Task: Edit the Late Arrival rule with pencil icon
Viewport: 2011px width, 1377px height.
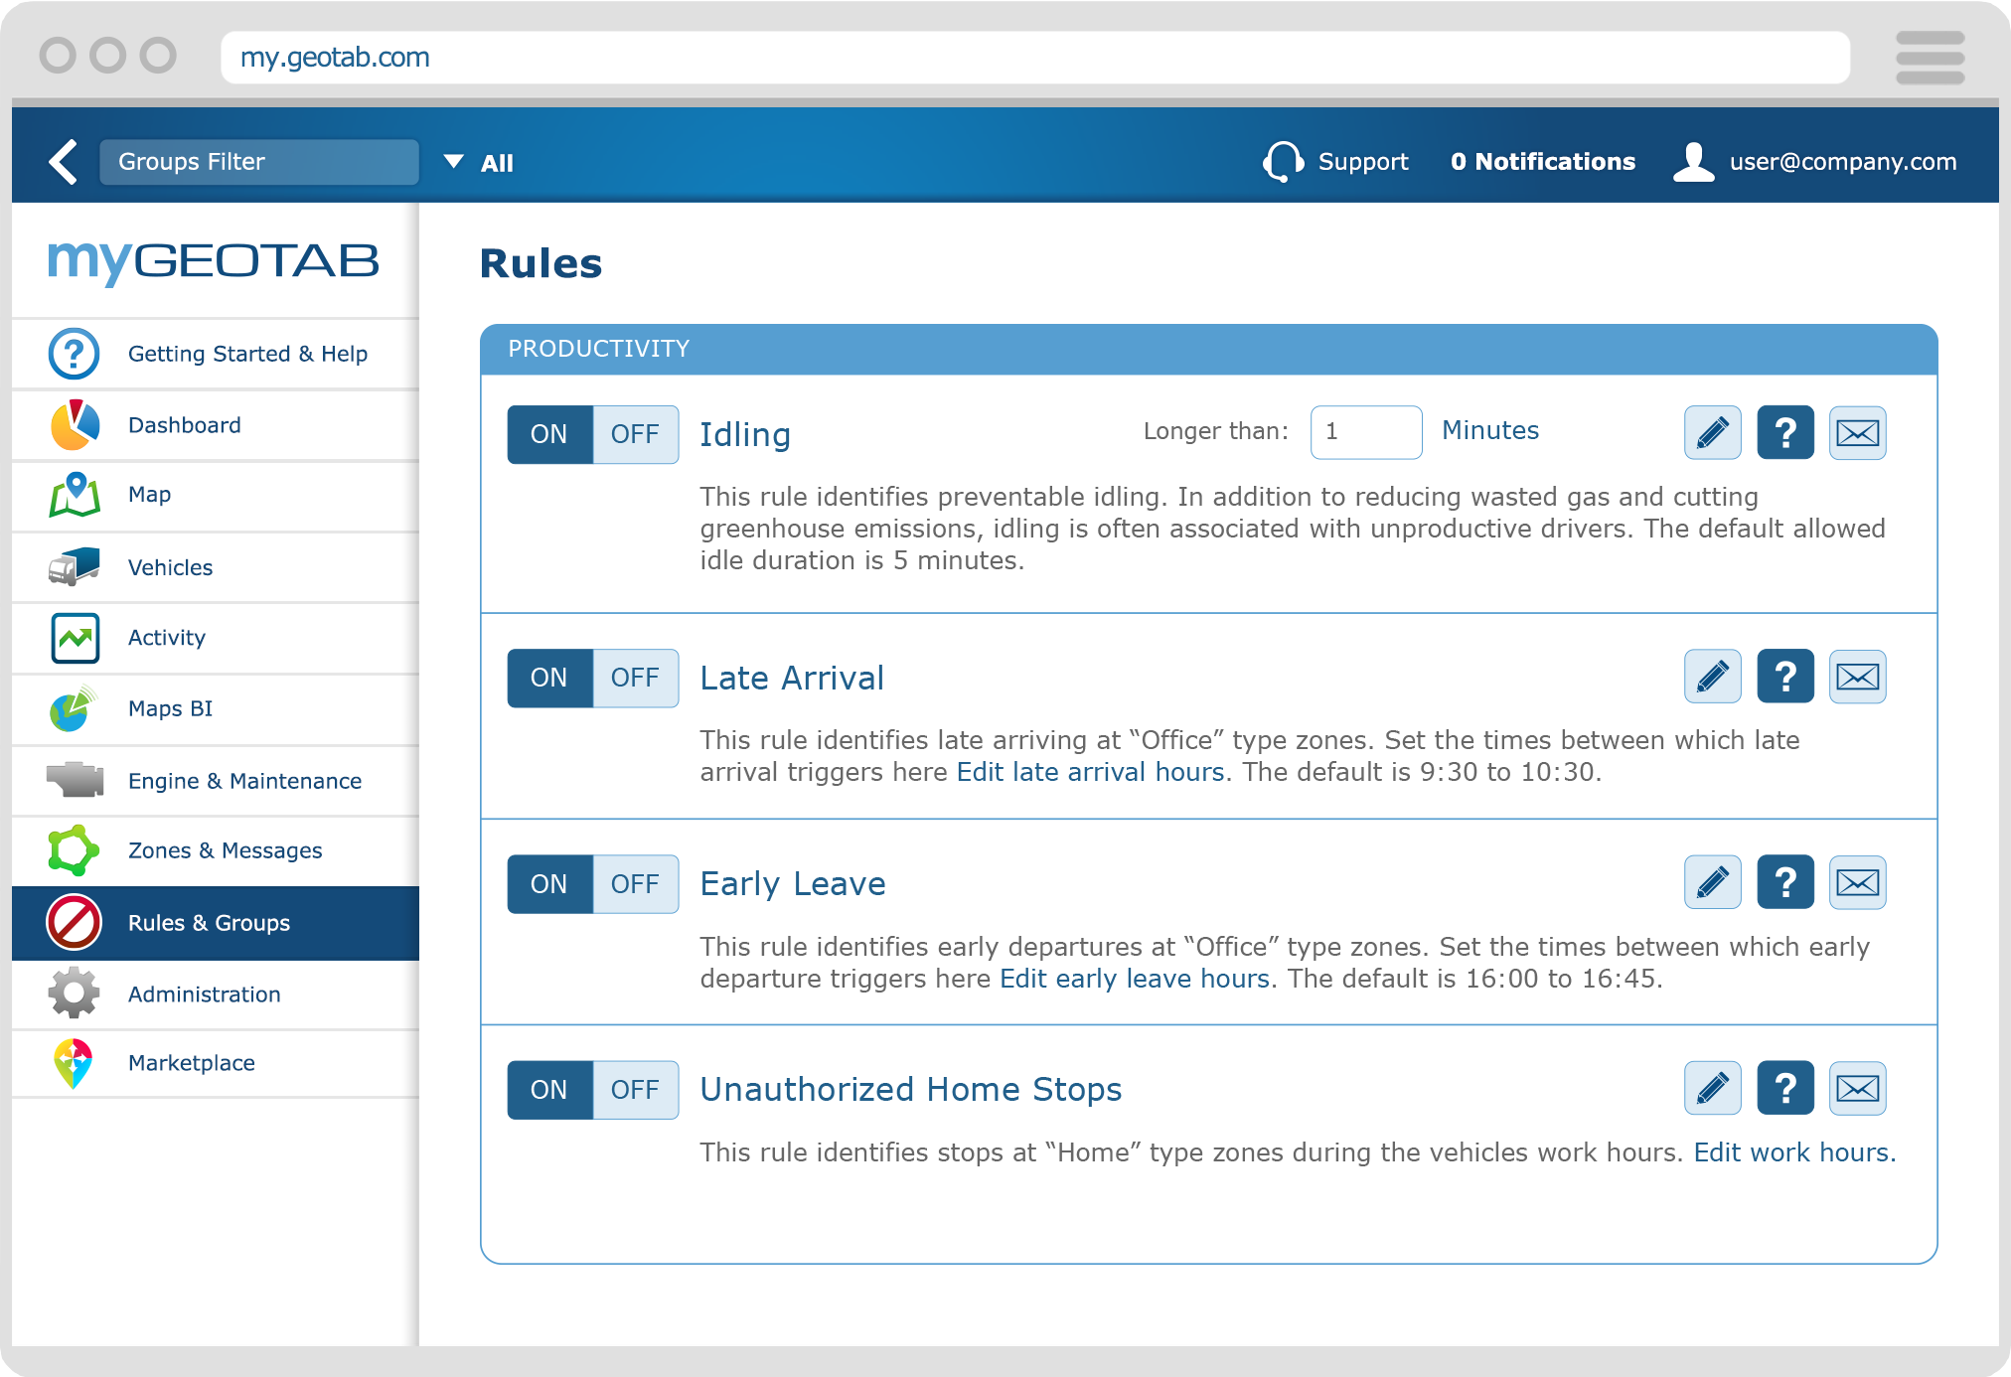Action: click(x=1713, y=677)
